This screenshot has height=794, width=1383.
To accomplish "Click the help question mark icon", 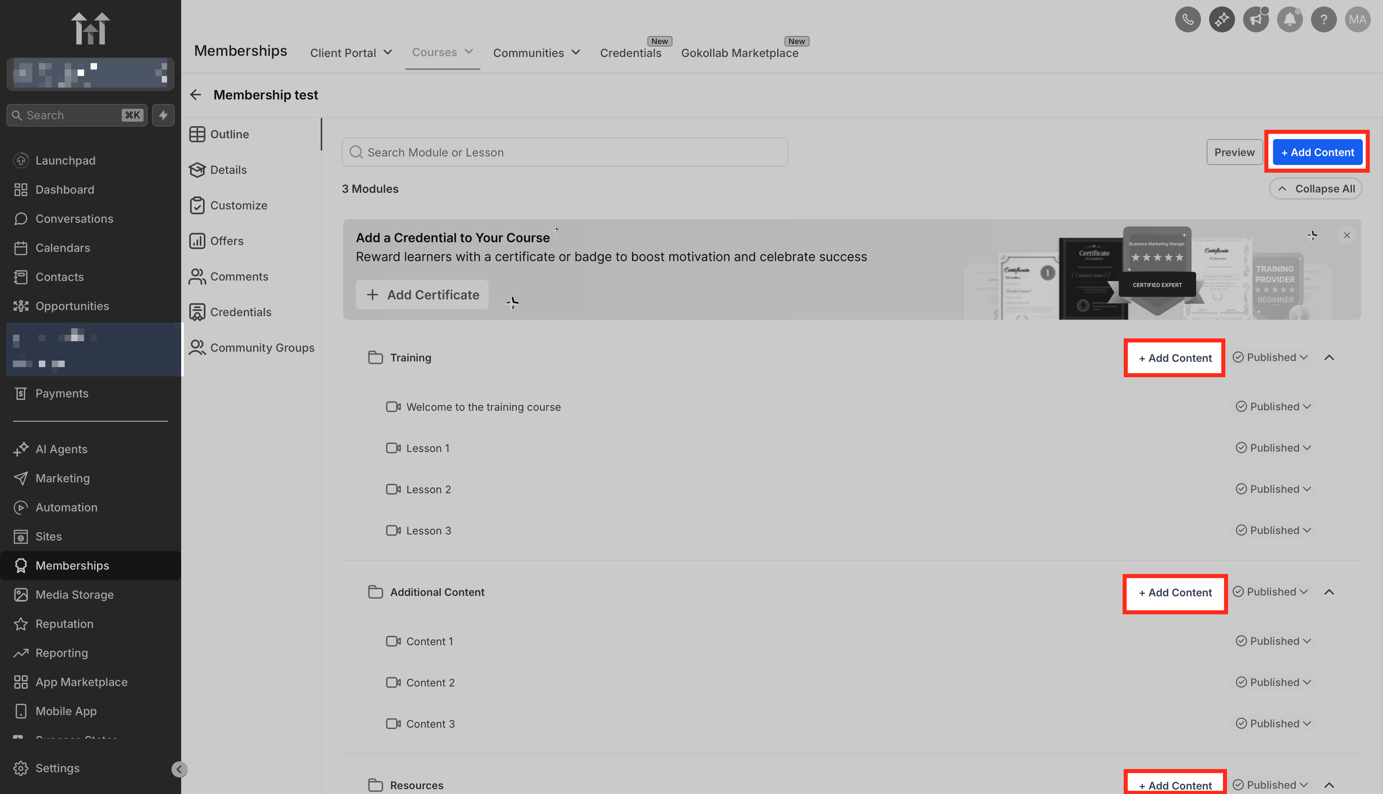I will pos(1323,20).
